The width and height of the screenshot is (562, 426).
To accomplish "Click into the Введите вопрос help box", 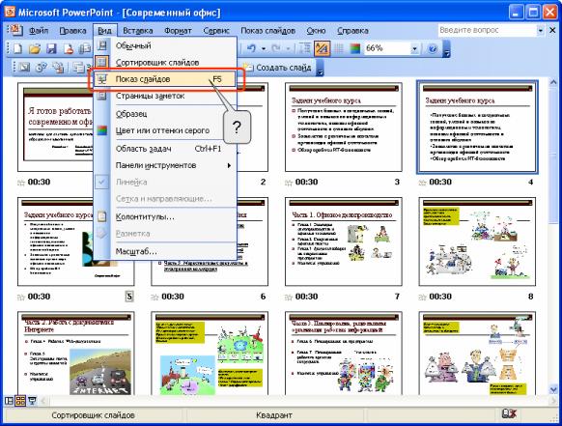I will click(x=487, y=31).
